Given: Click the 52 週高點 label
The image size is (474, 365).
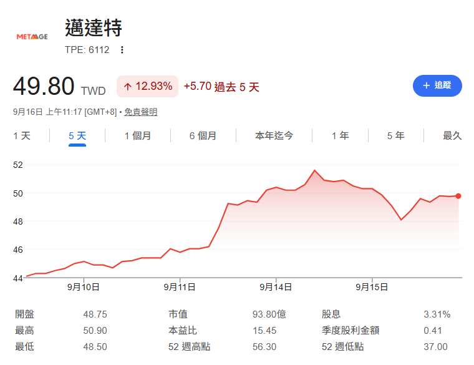Looking at the screenshot, I should pos(189,346).
